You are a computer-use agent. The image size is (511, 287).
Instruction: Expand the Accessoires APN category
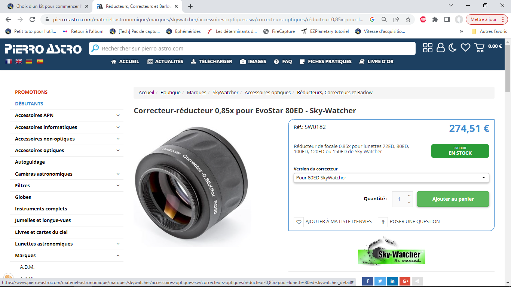pos(118,115)
